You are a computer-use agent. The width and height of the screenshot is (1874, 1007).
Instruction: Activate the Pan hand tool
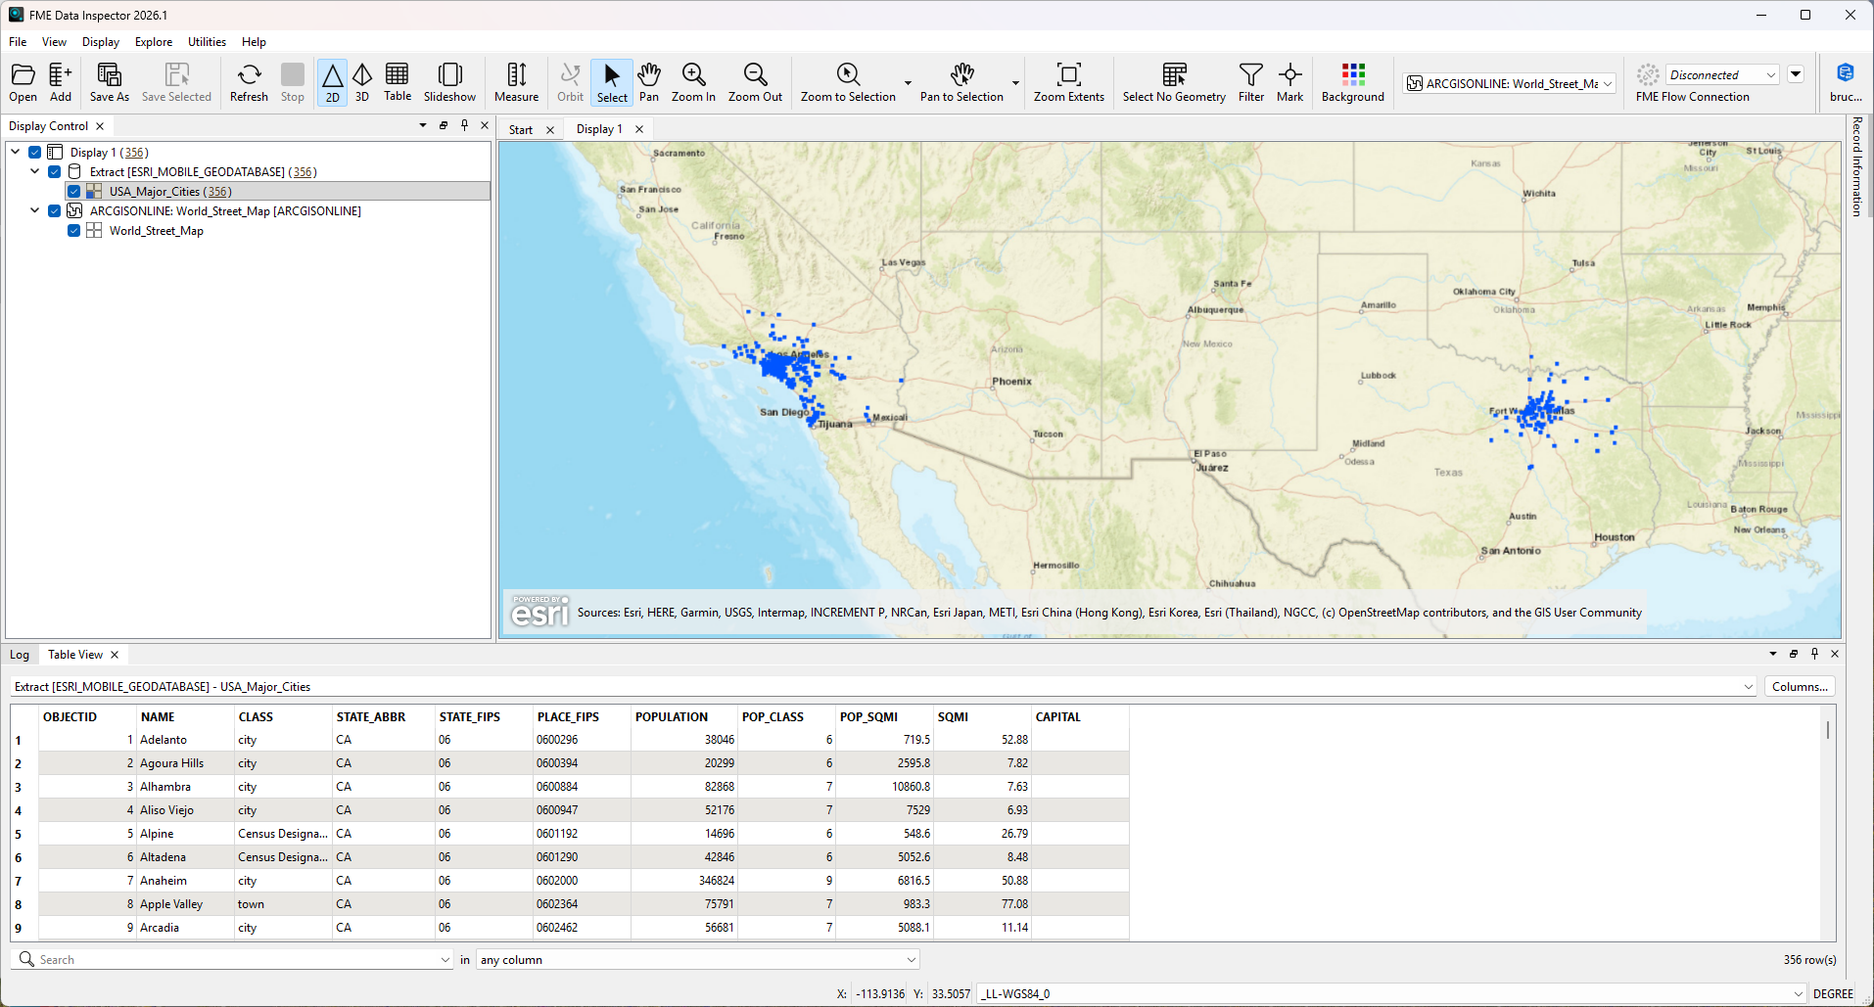(x=649, y=82)
